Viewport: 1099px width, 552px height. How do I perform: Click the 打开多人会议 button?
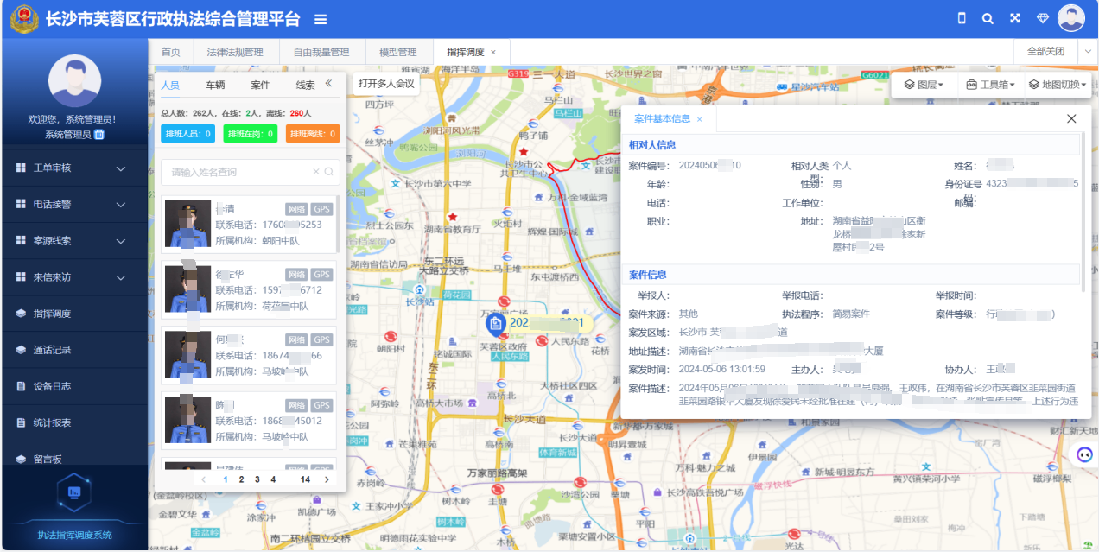click(x=386, y=84)
